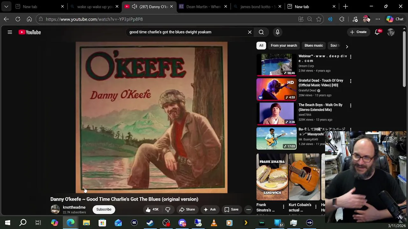Share the Danny O'Keefe video
The image size is (408, 229).
point(187,209)
